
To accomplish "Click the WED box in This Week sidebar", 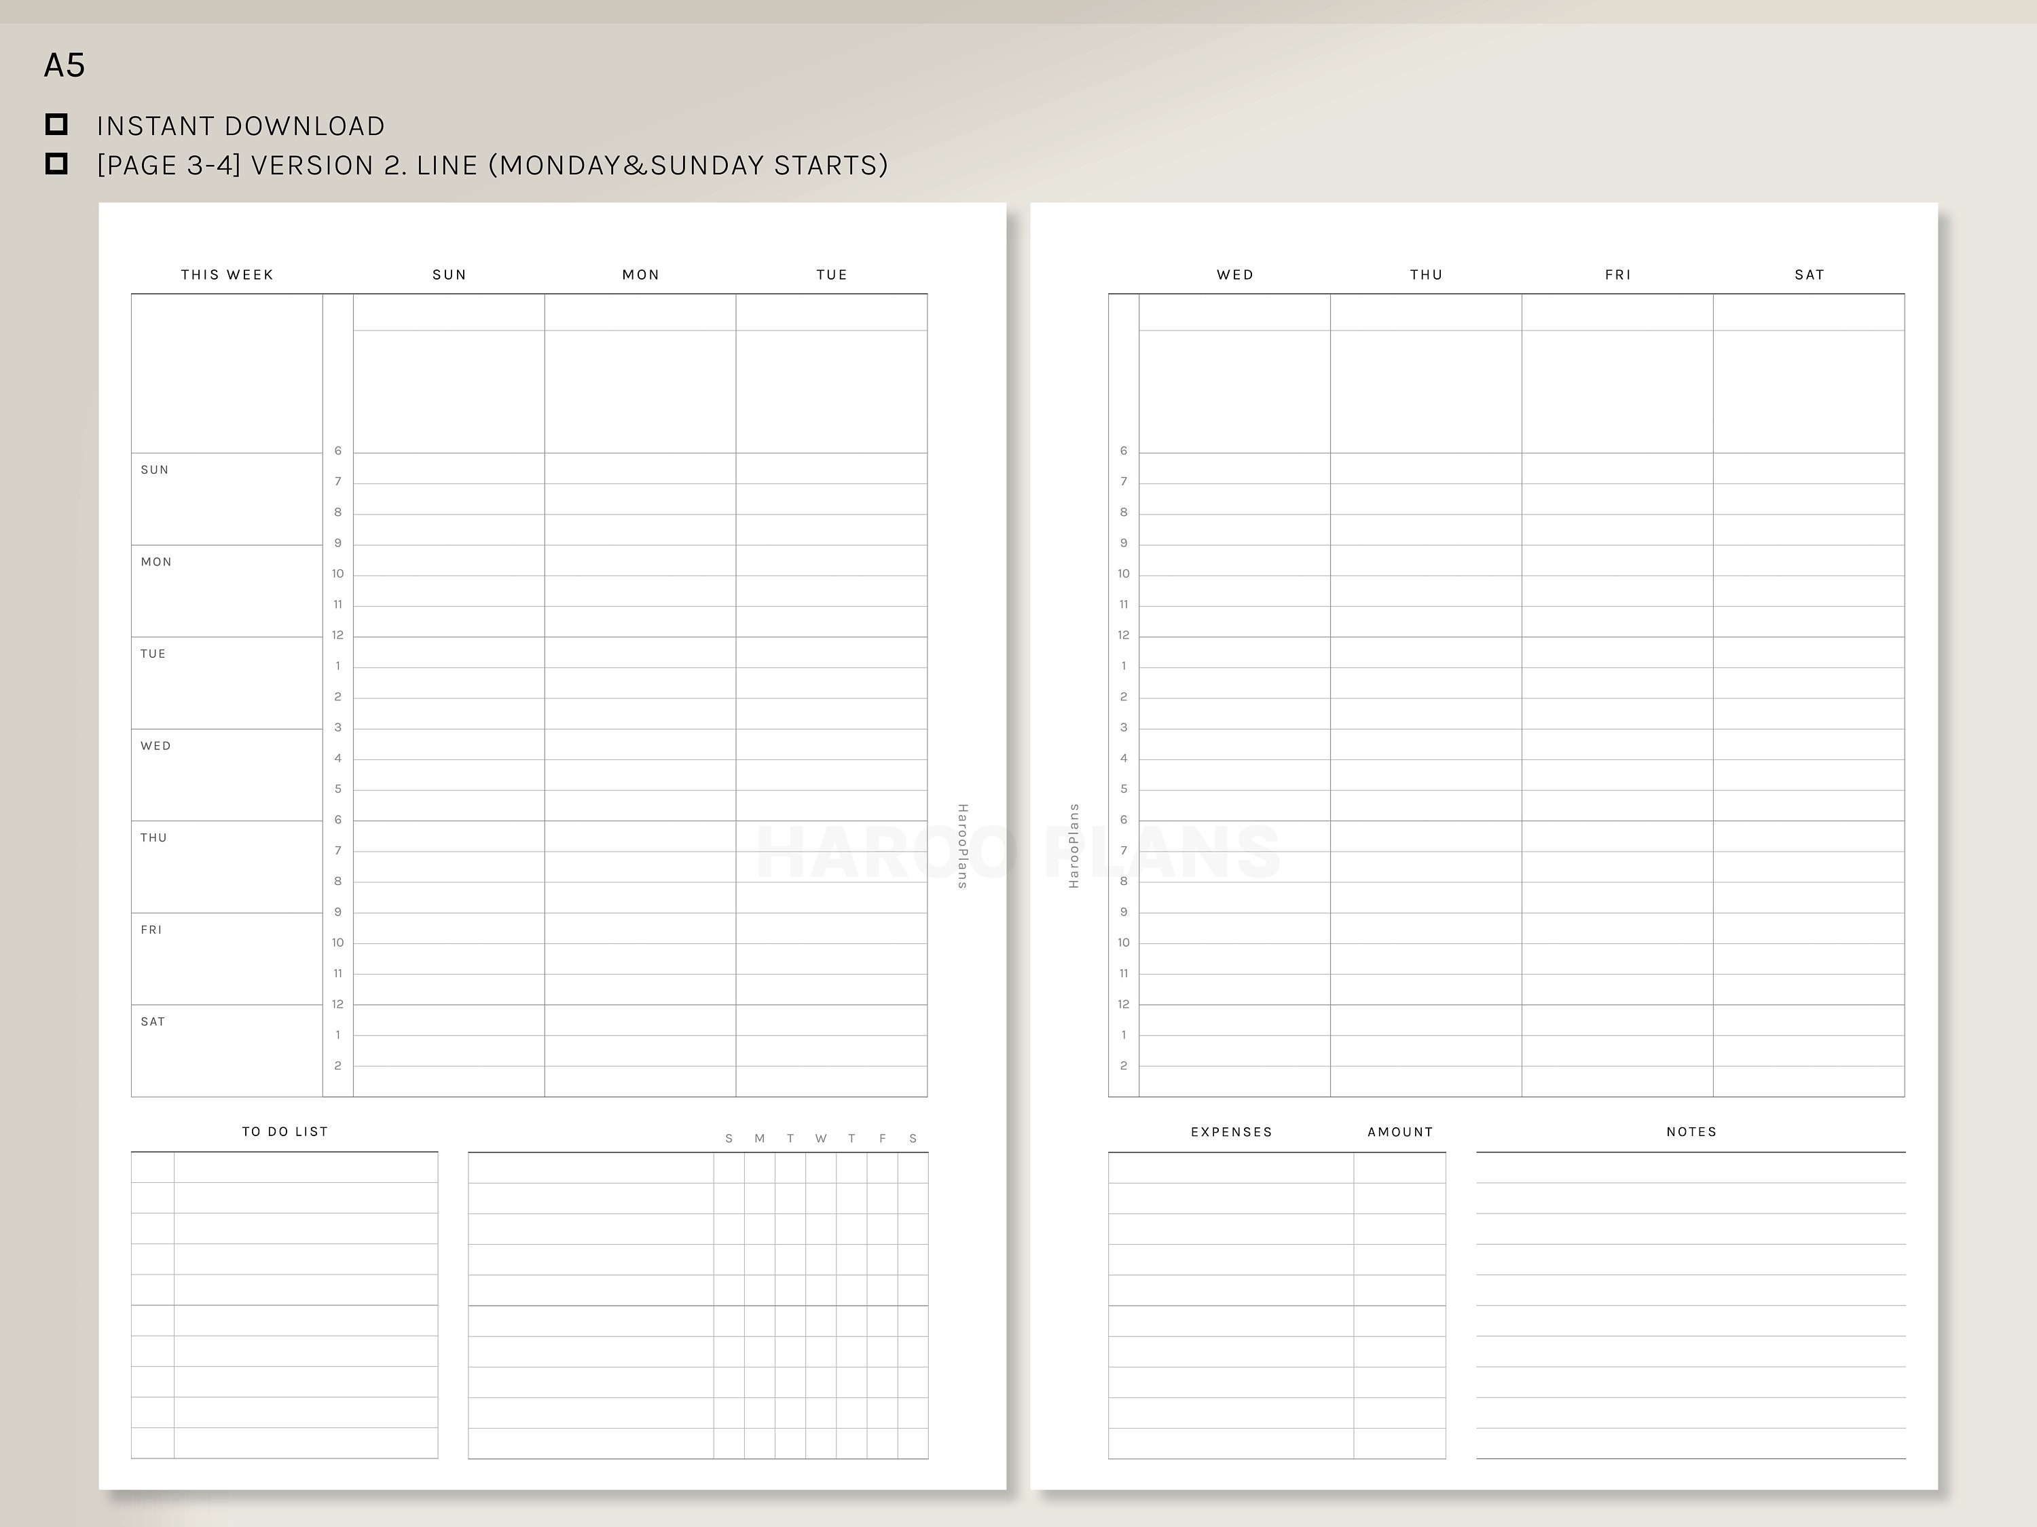I will [x=227, y=775].
